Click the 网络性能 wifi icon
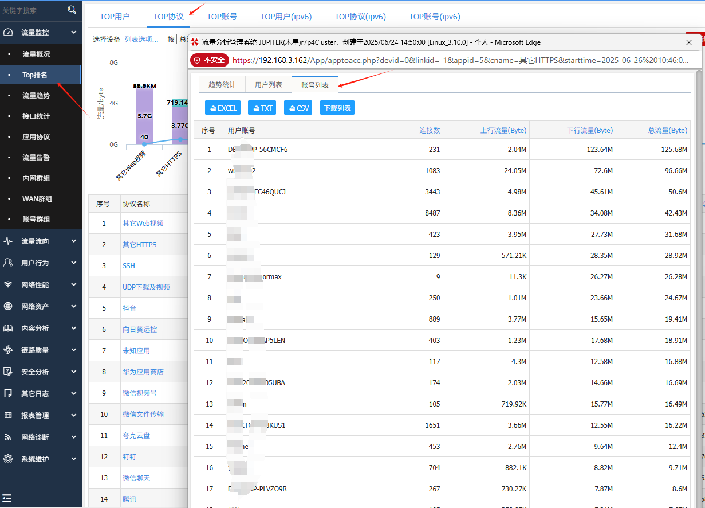This screenshot has height=508, width=705. 8,284
